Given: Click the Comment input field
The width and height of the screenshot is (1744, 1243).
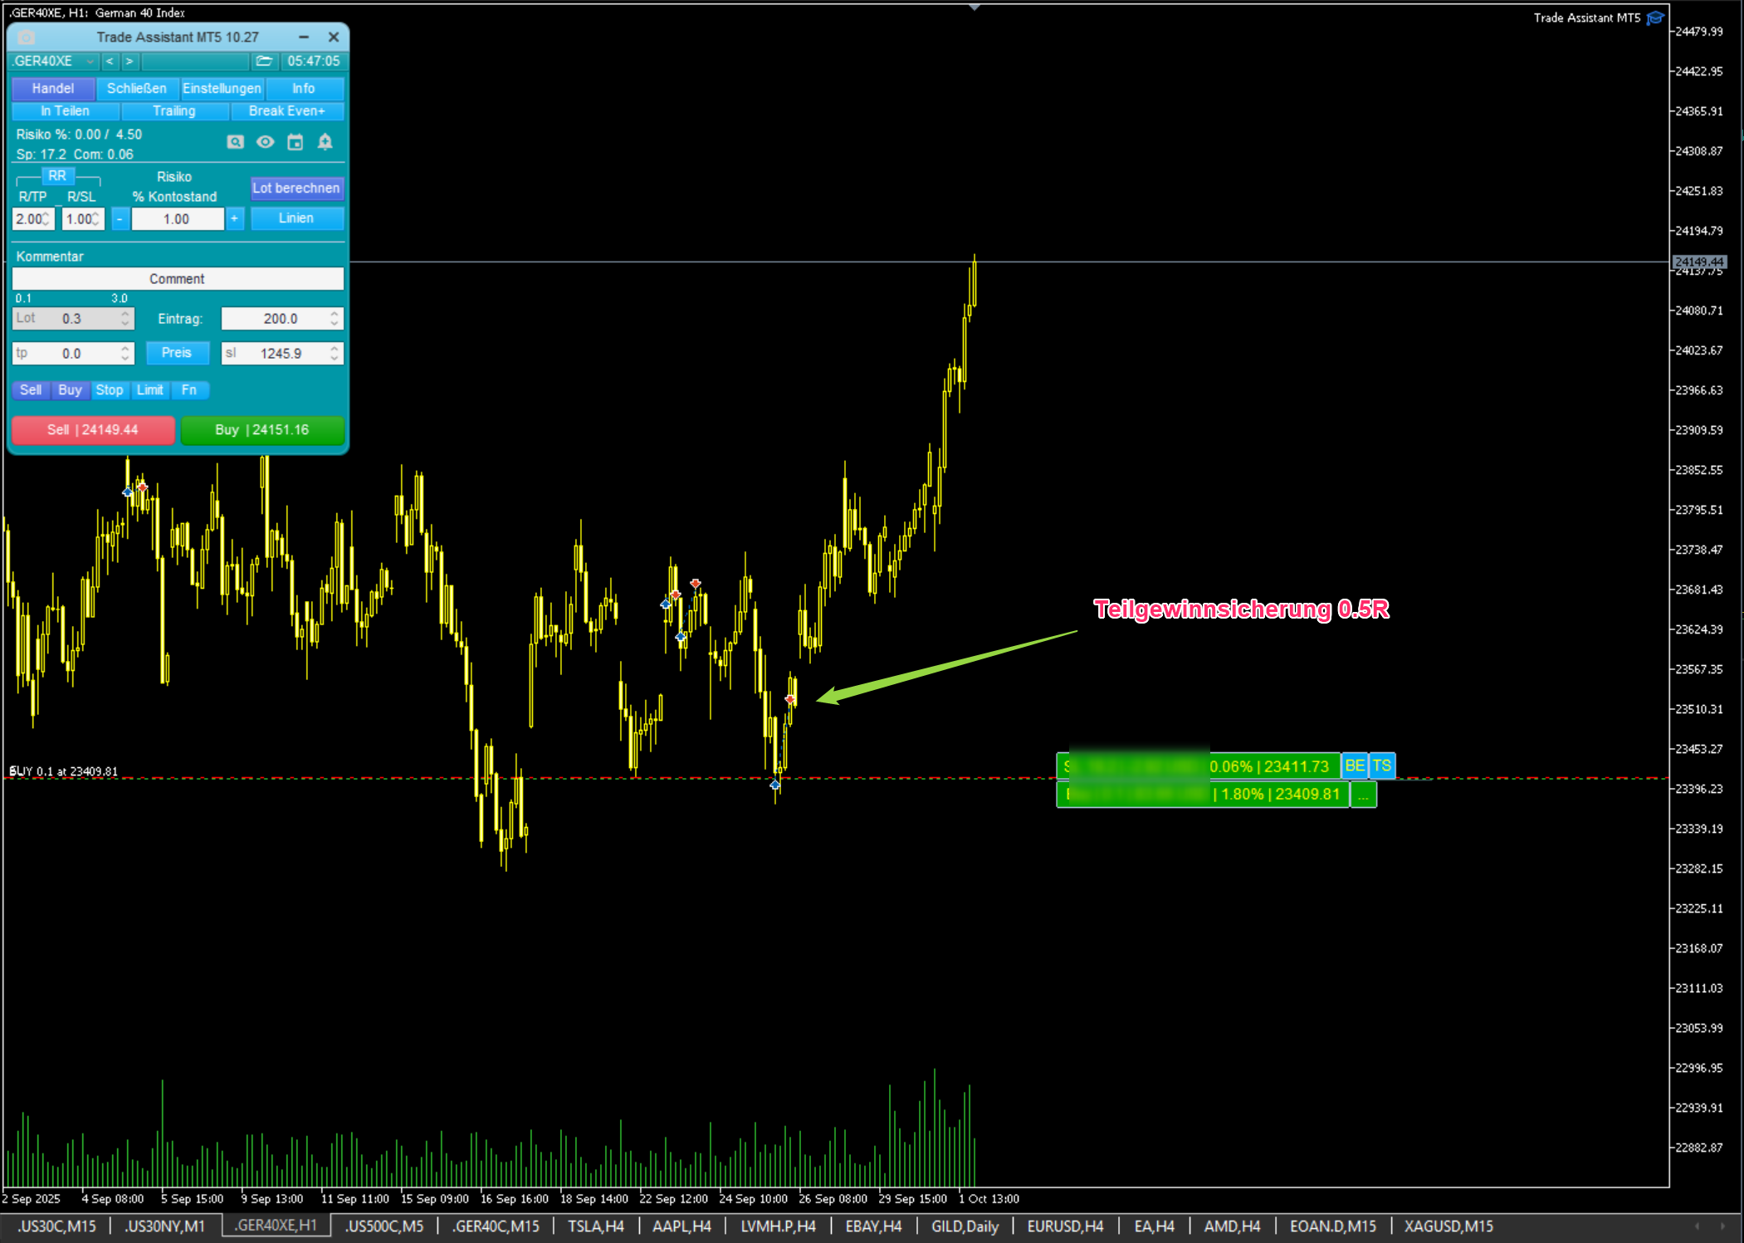Looking at the screenshot, I should coord(178,279).
